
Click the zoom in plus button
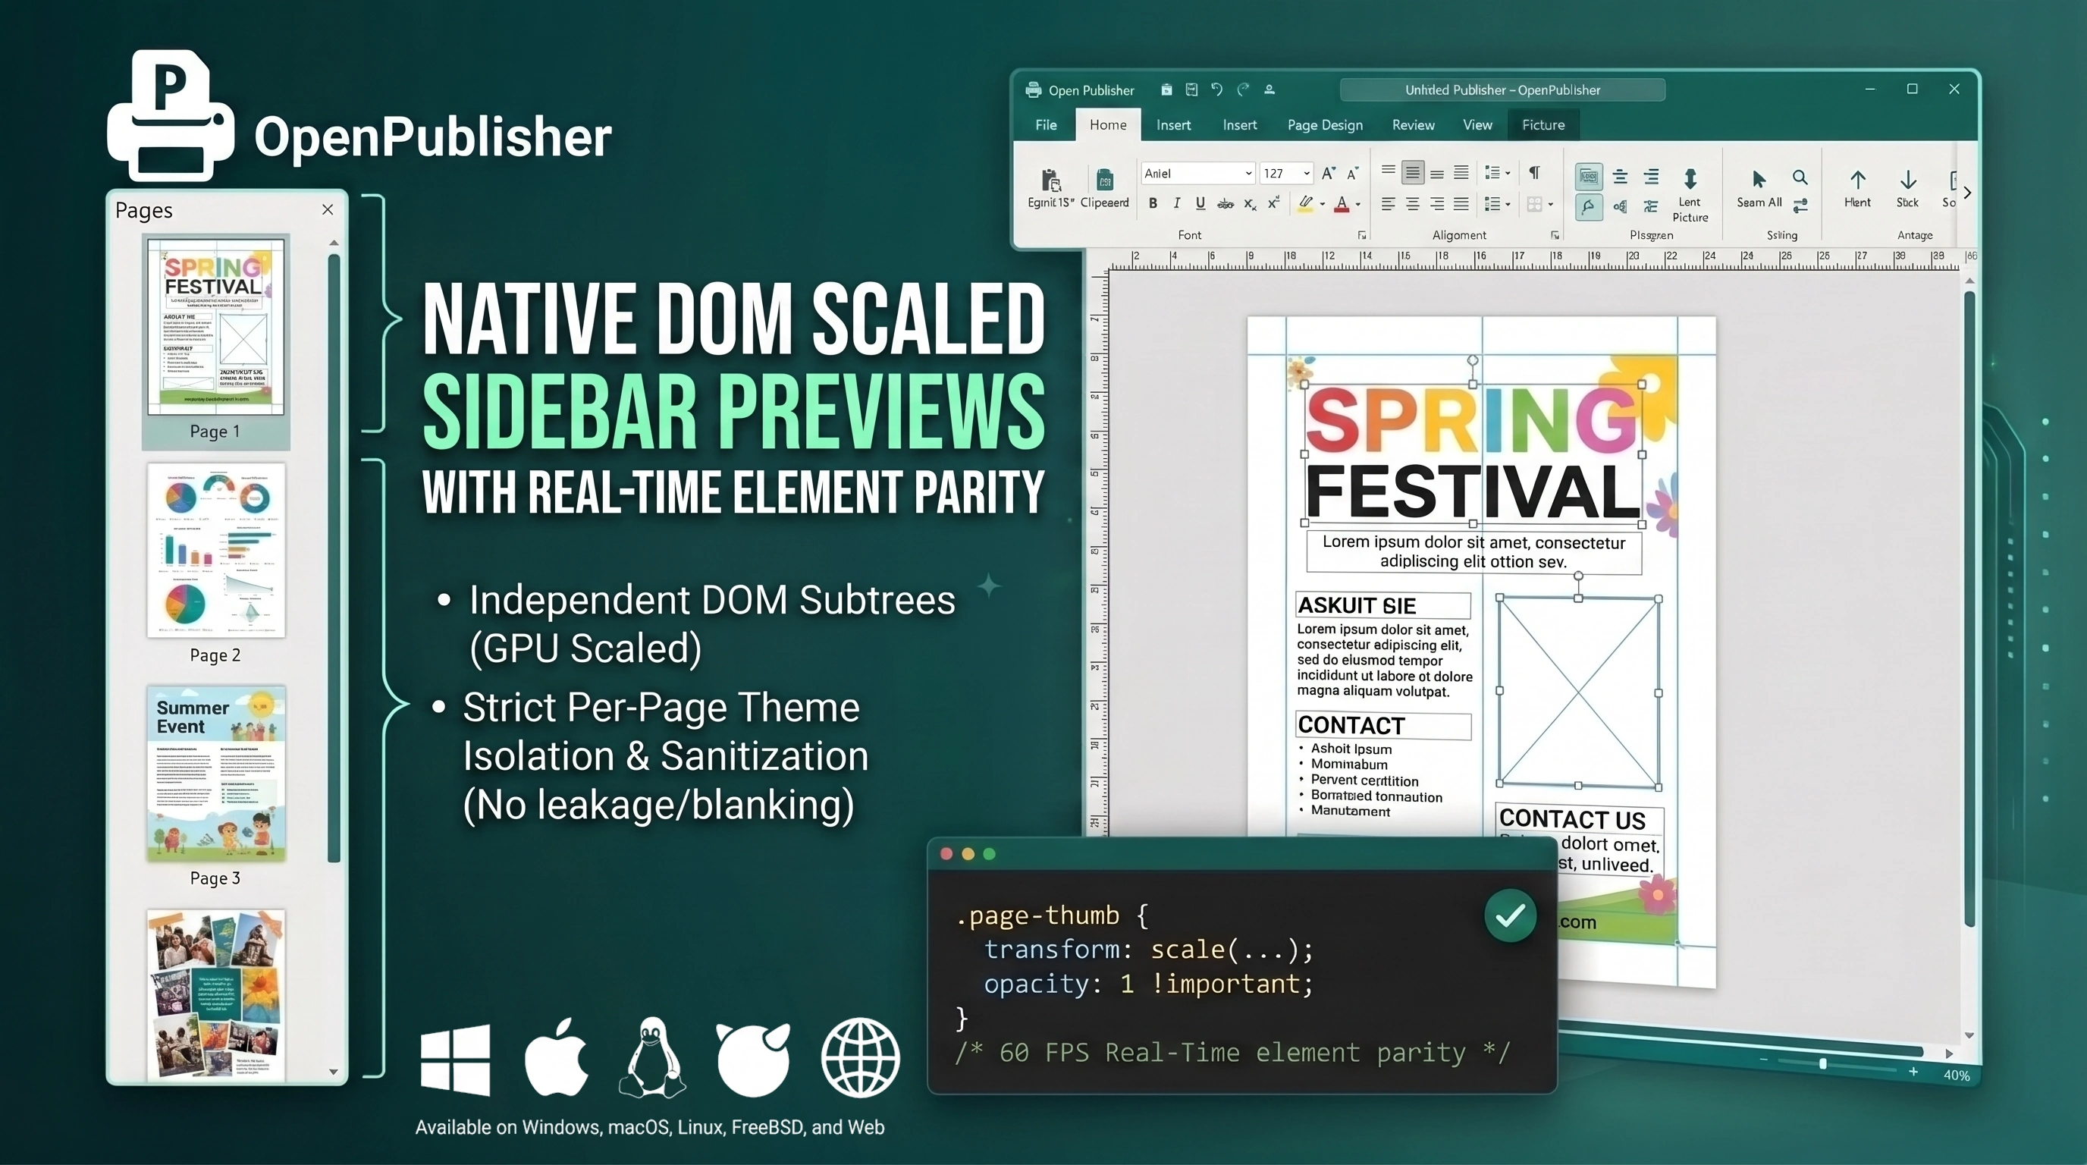1913,1071
